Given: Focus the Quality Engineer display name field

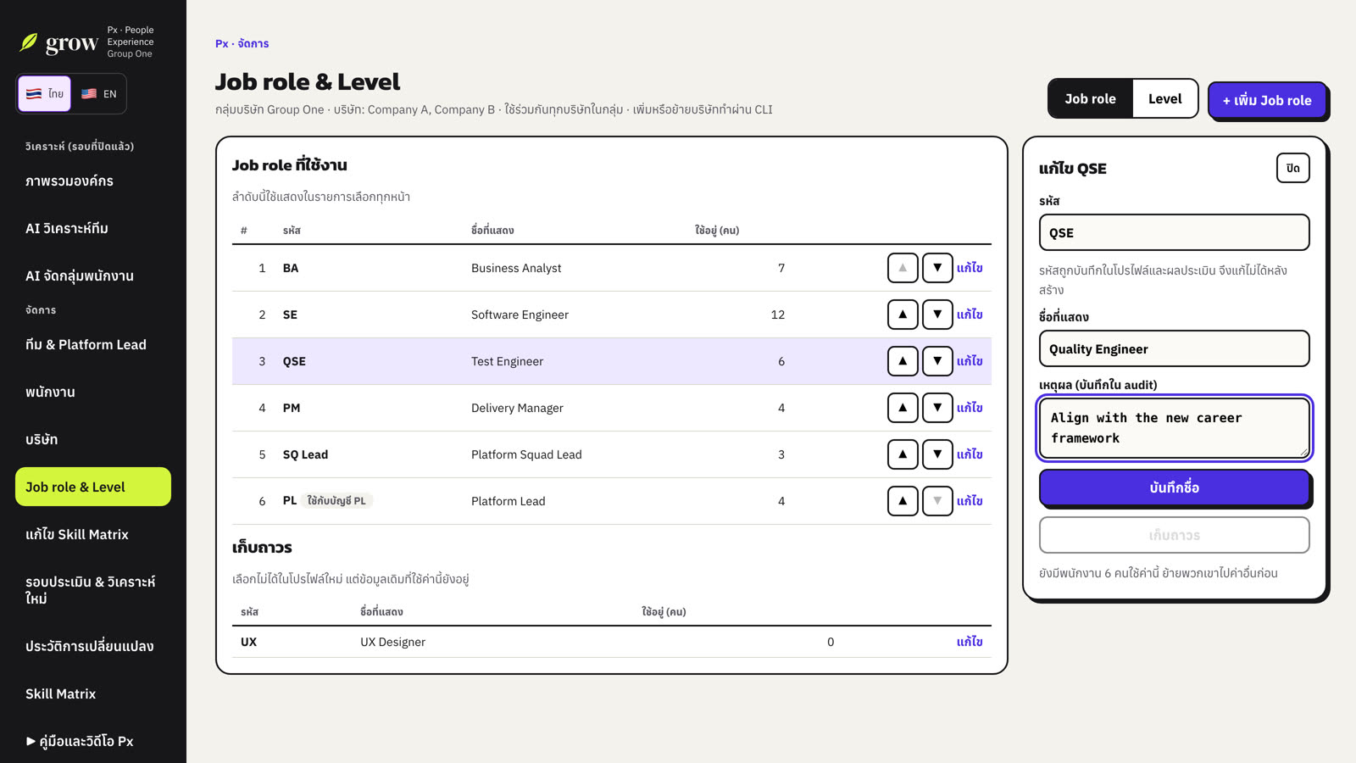Looking at the screenshot, I should 1174,348.
